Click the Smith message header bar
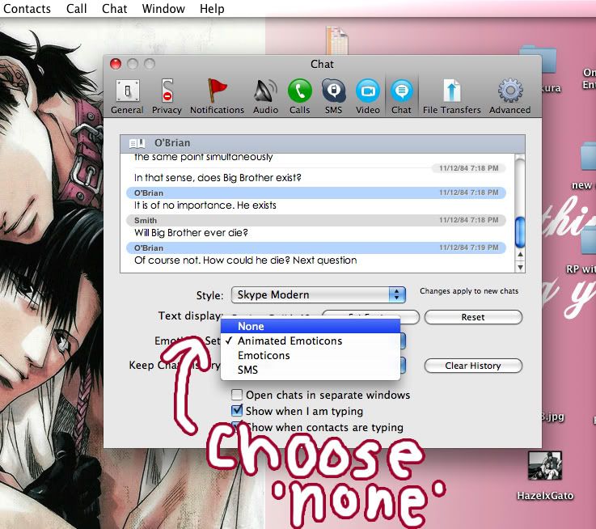This screenshot has width=596, height=529. pyautogui.click(x=316, y=220)
